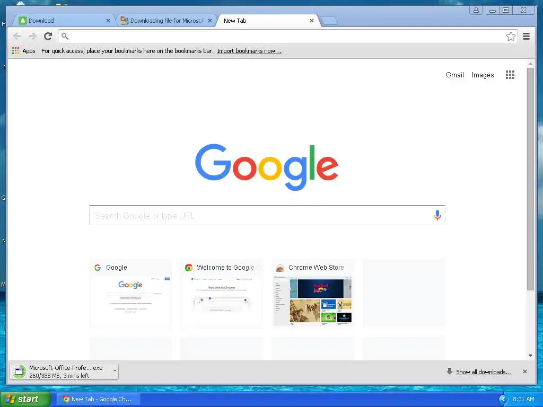Close the Downloading file for Microsoft tab

pyautogui.click(x=210, y=21)
